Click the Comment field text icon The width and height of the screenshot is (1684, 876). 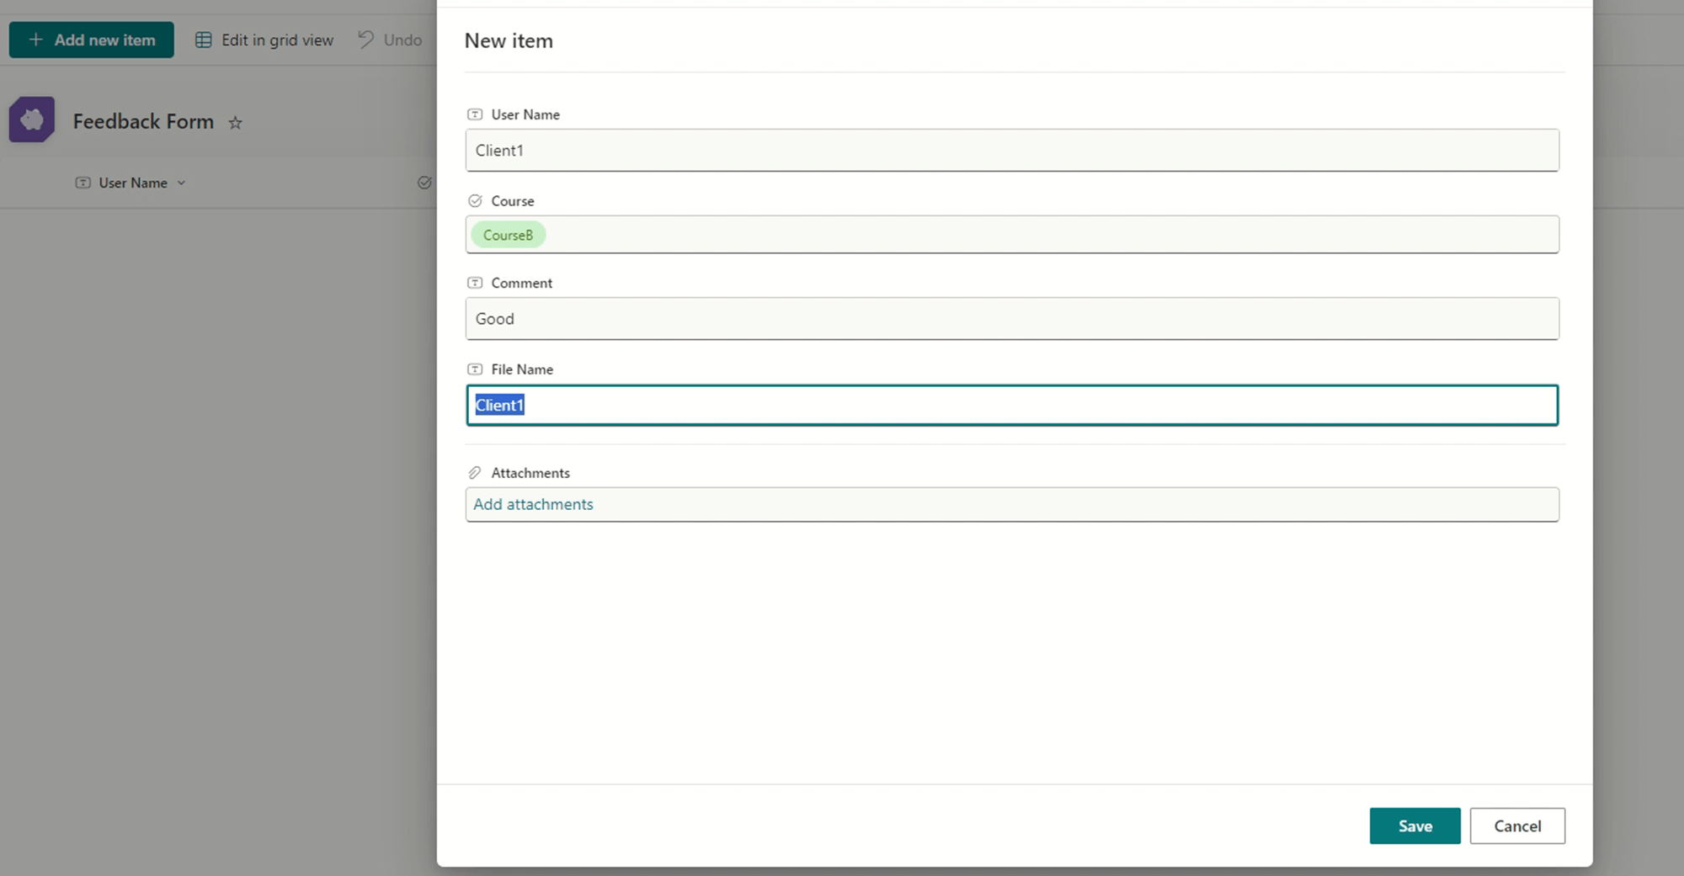475,283
